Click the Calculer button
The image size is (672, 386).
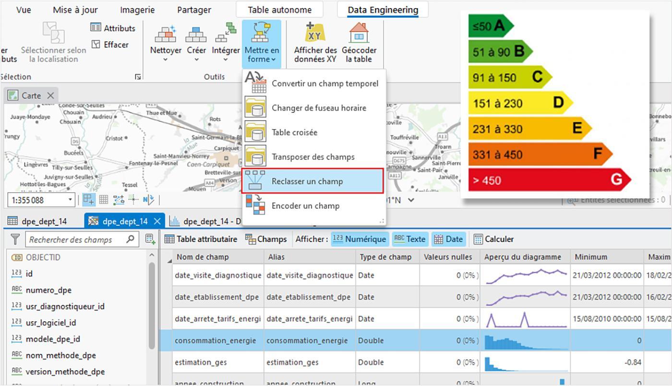pyautogui.click(x=494, y=239)
